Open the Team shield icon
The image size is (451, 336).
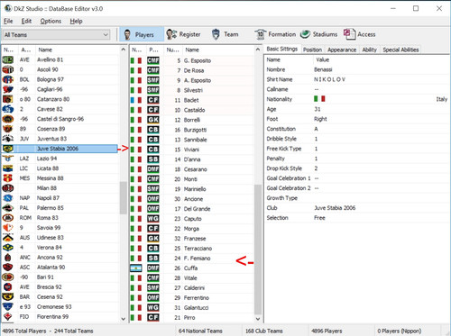tap(216, 34)
